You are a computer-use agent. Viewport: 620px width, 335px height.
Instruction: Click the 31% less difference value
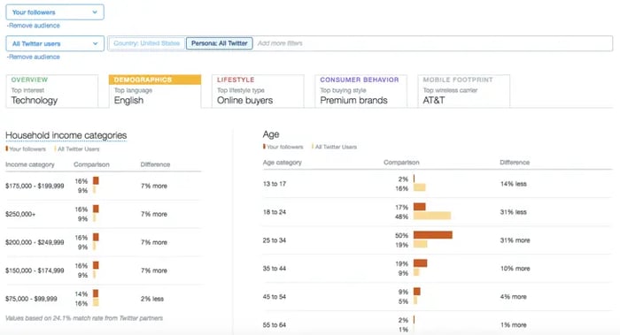513,212
